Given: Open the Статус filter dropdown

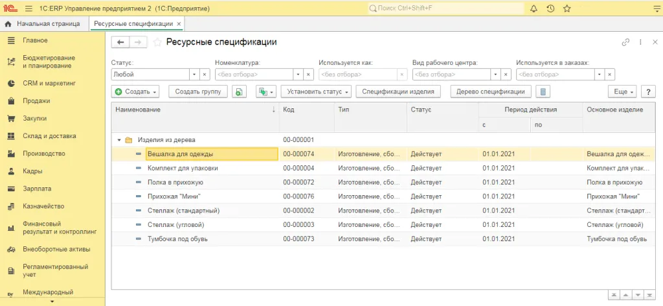Looking at the screenshot, I should click(x=194, y=75).
